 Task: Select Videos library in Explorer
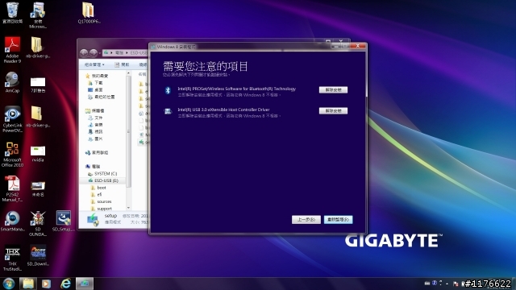[95, 131]
